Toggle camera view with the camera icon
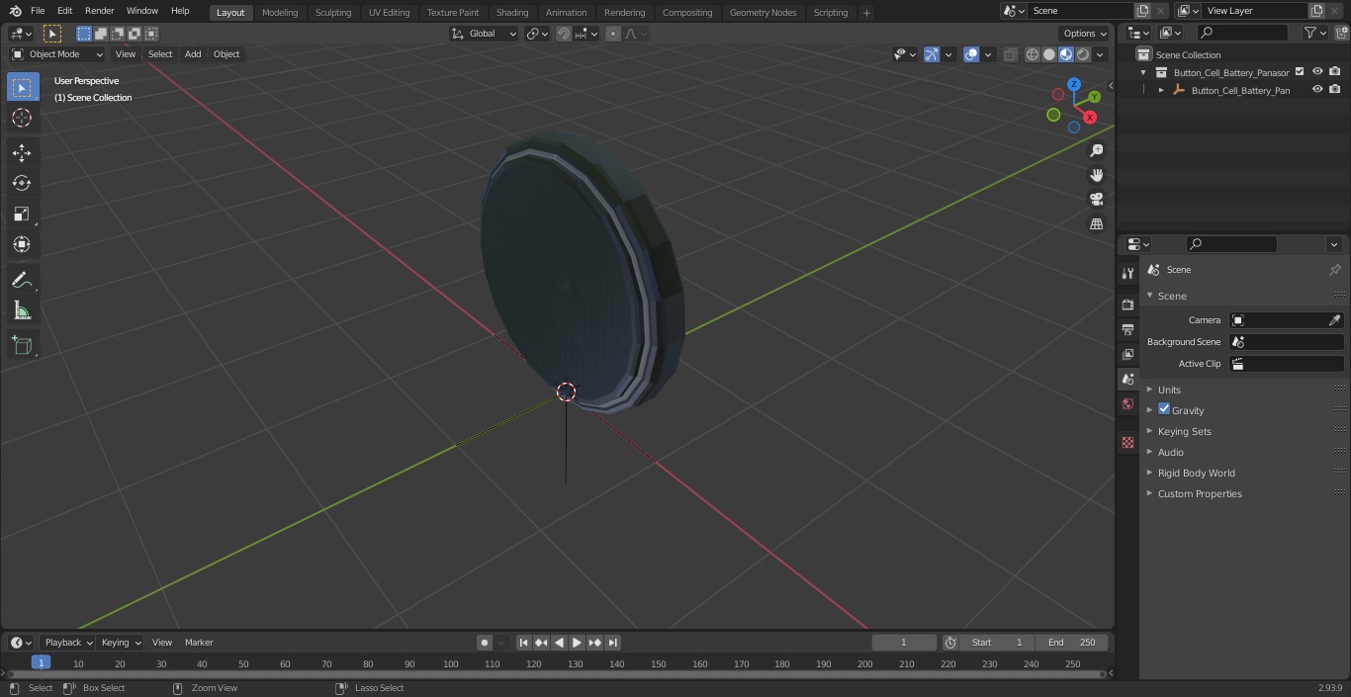This screenshot has width=1351, height=697. (x=1096, y=199)
